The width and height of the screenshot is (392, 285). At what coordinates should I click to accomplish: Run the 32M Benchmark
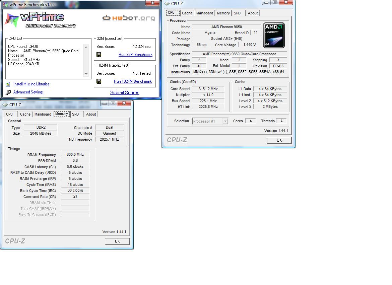(135, 55)
